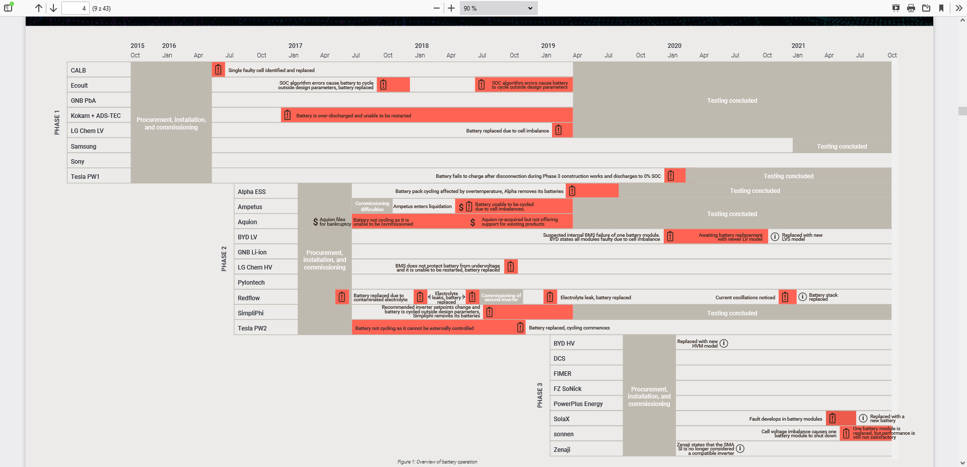The image size is (967, 467).
Task: Click info icon beside BYD HV replacement note
Action: click(x=724, y=344)
